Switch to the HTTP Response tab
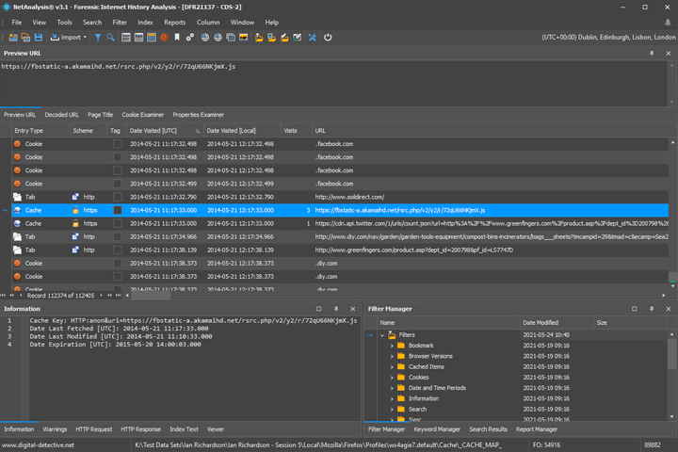Screen dimensions: 678x452 pos(140,429)
